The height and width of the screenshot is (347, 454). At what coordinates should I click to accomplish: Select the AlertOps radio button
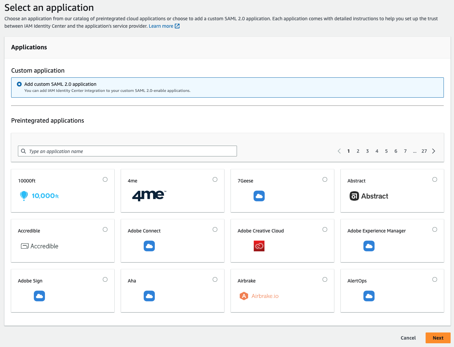(435, 279)
